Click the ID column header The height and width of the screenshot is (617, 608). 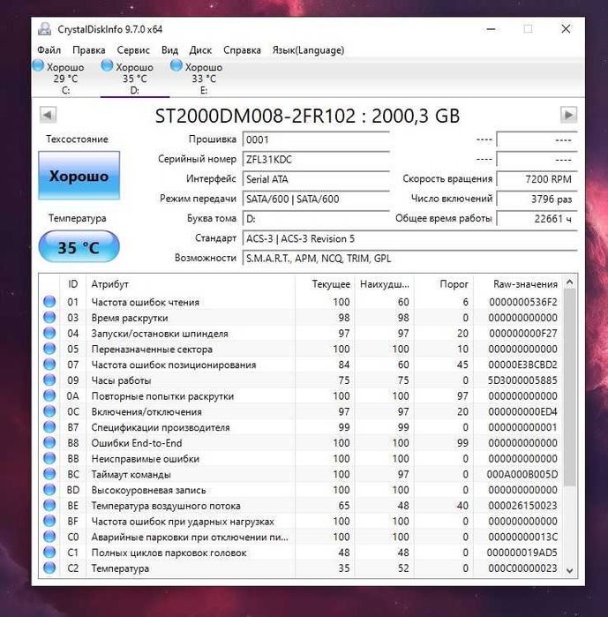pos(72,284)
